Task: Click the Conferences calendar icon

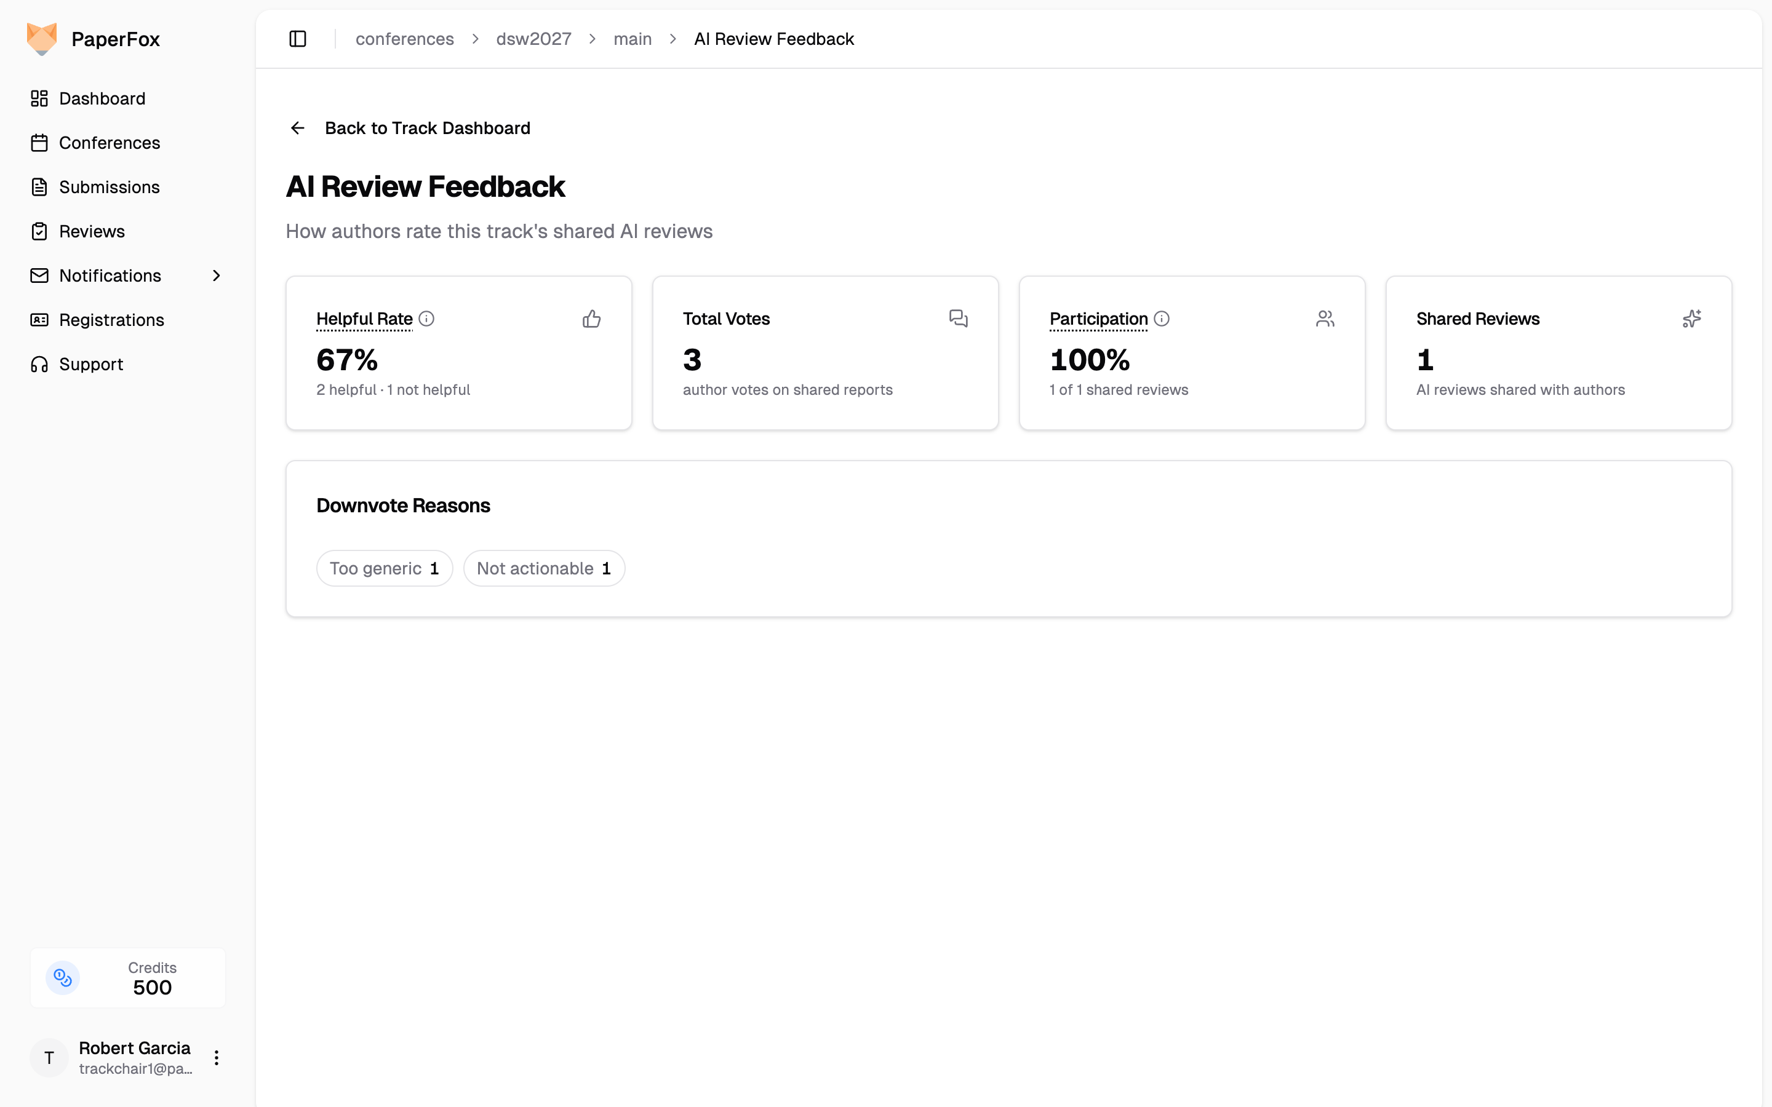Action: click(x=39, y=143)
